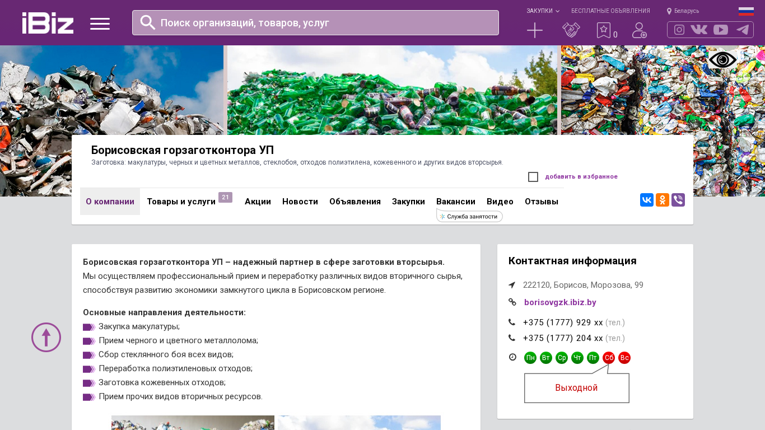Click the handshake icon in header
765x430 pixels.
coord(571,30)
